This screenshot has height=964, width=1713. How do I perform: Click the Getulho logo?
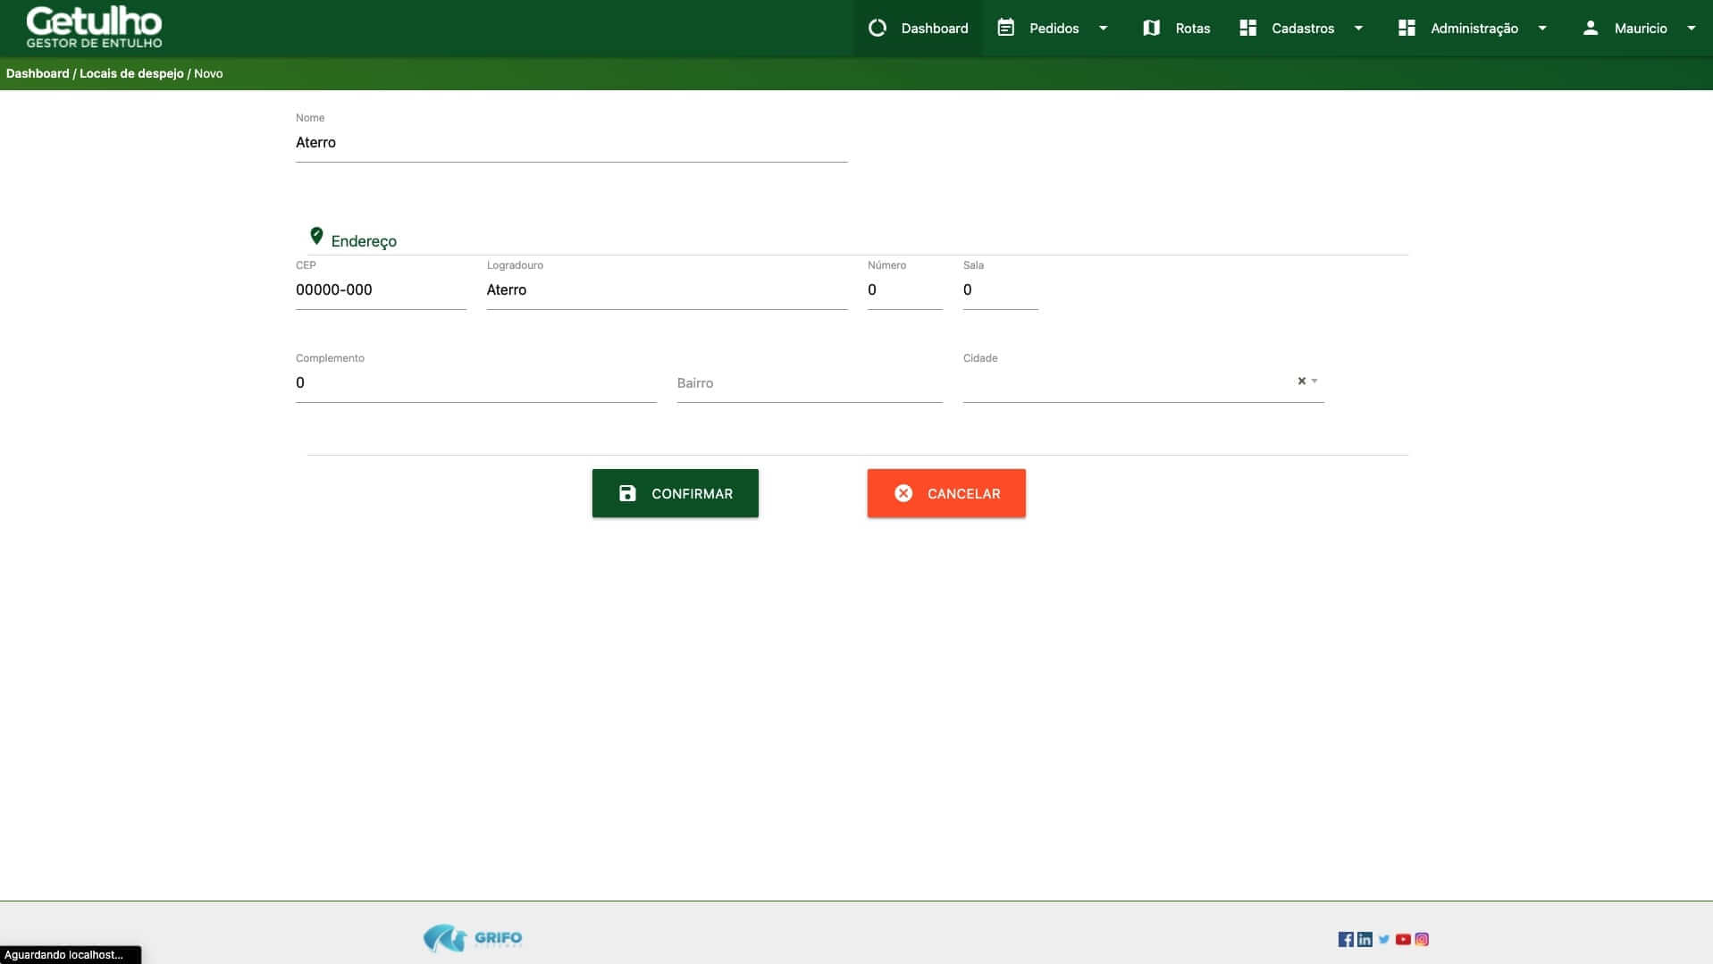point(94,27)
